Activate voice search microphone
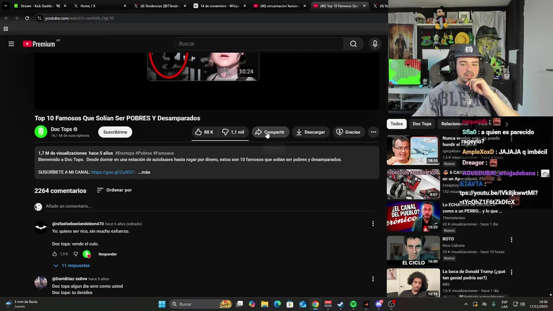This screenshot has height=311, width=553. click(375, 44)
